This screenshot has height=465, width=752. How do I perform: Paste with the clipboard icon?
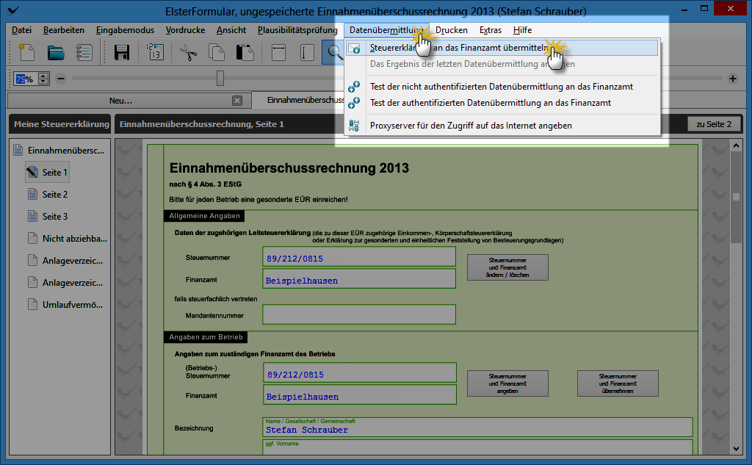point(245,52)
